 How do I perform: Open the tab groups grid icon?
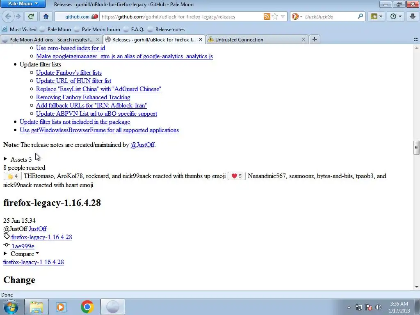pyautogui.click(x=416, y=39)
